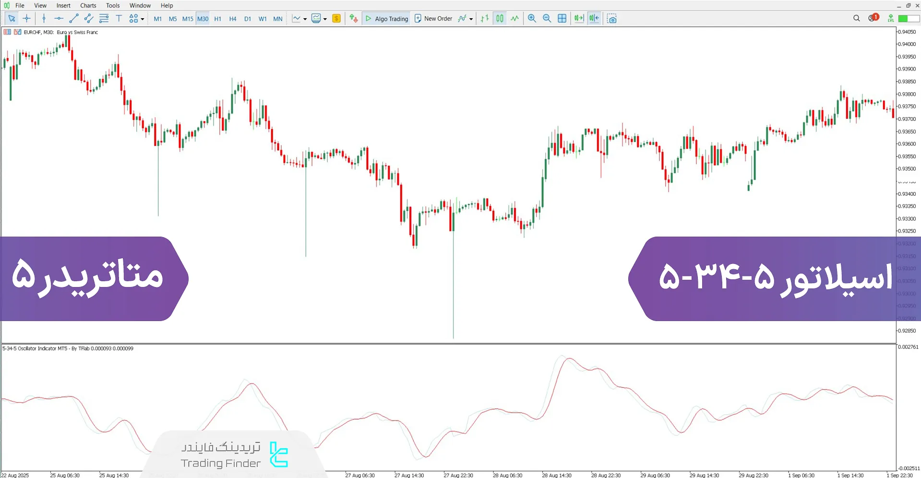Click the New Order button
Screen dimensions: 921x478
[433, 19]
